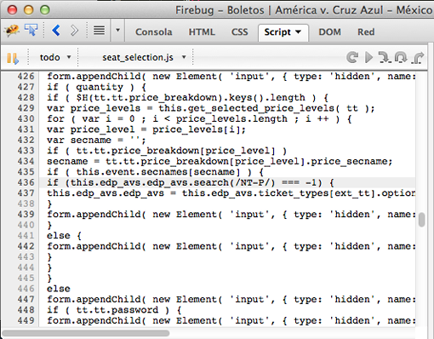The width and height of the screenshot is (434, 339).
Task: Toggle a breakpoint on line 429
Action: click(x=26, y=108)
